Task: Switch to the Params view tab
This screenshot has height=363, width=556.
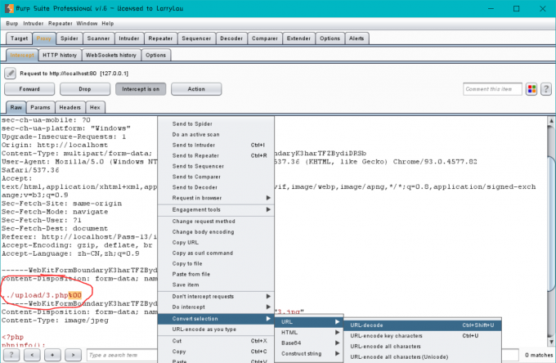Action: pos(40,107)
